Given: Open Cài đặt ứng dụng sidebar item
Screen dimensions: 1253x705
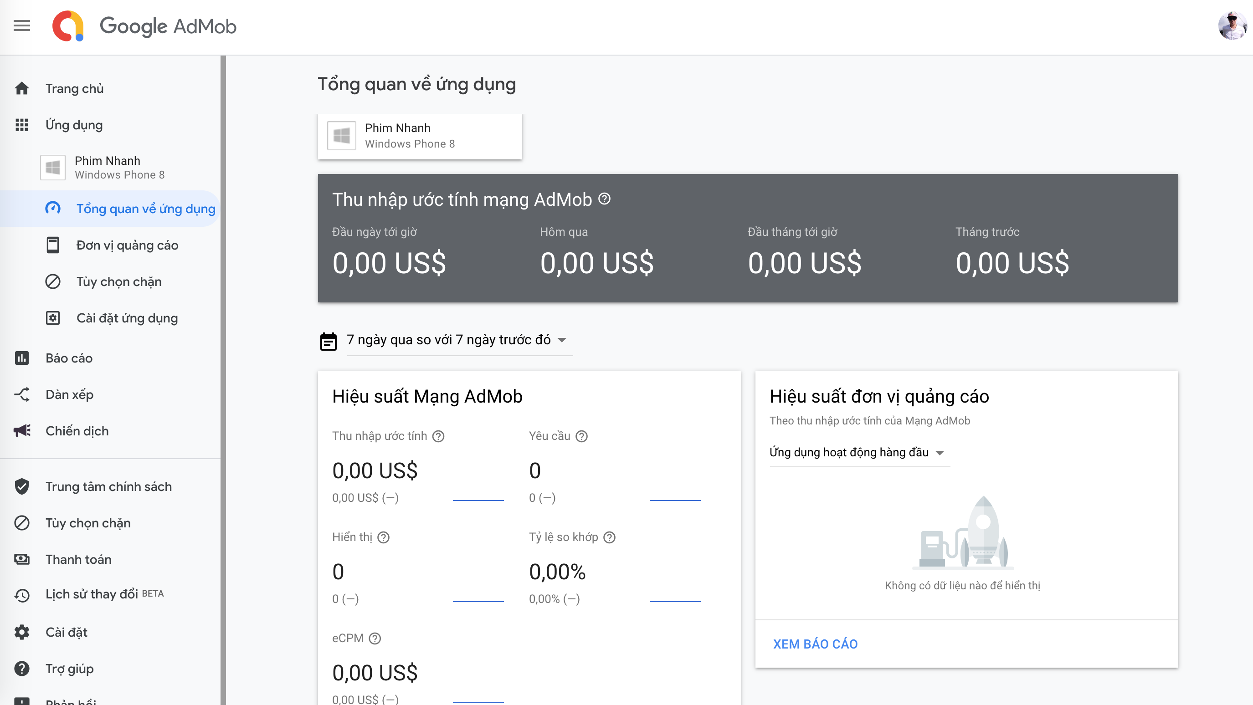Looking at the screenshot, I should tap(127, 318).
